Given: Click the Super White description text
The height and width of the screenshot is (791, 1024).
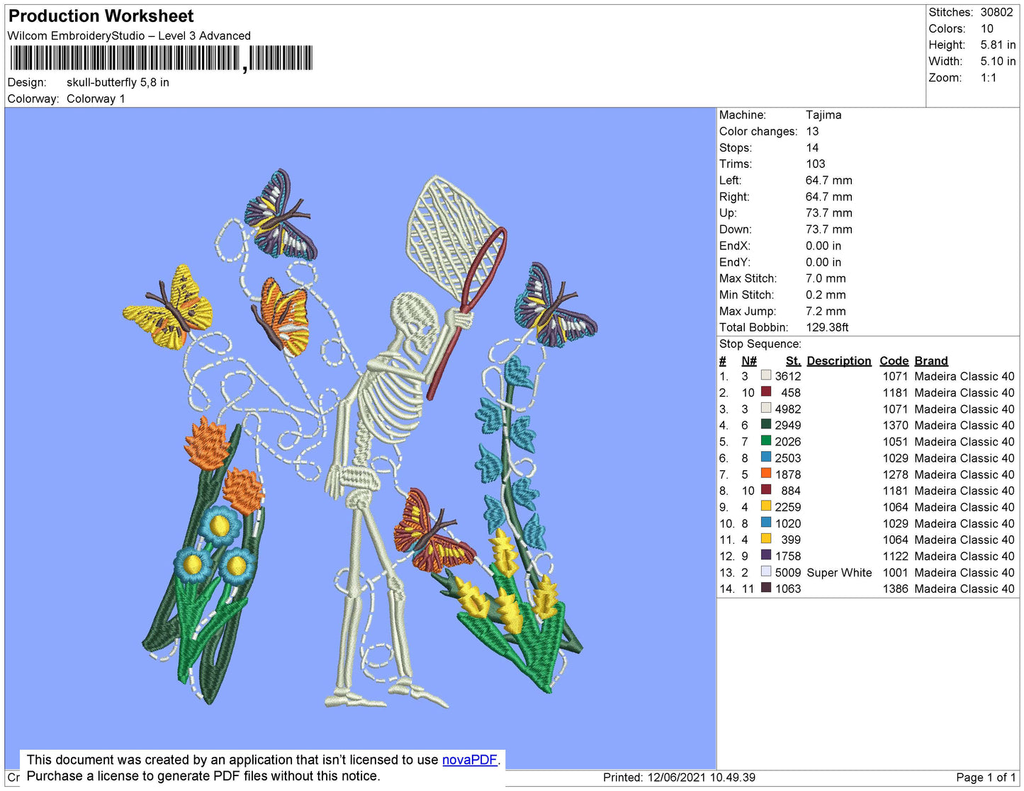Looking at the screenshot, I should (x=839, y=572).
